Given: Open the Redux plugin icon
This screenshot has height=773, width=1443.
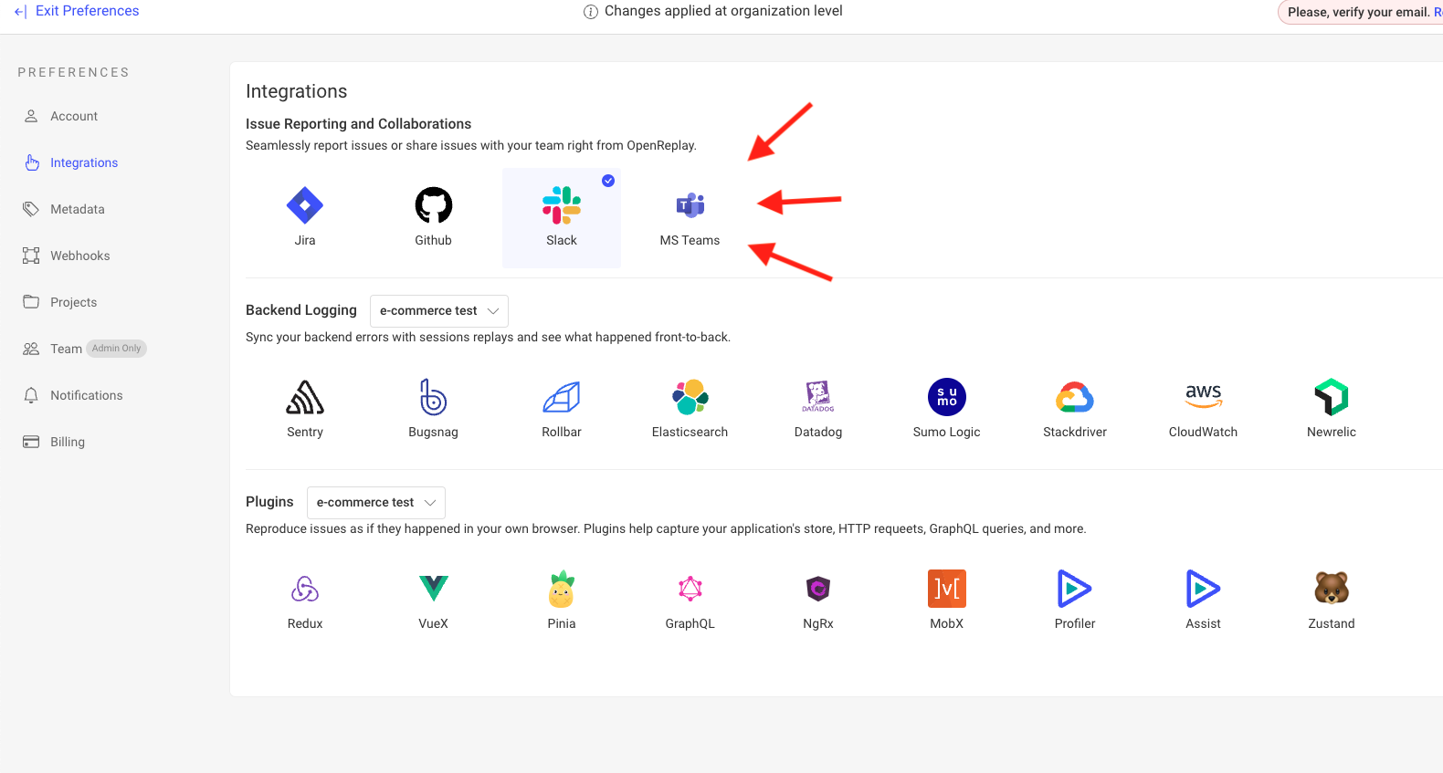Looking at the screenshot, I should (x=305, y=589).
